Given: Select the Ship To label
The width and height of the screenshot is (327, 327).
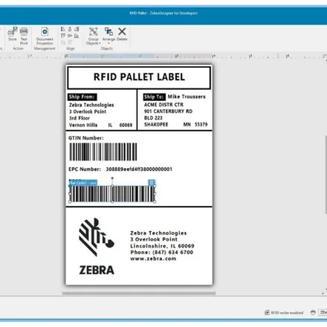Looking at the screenshot, I should [154, 97].
